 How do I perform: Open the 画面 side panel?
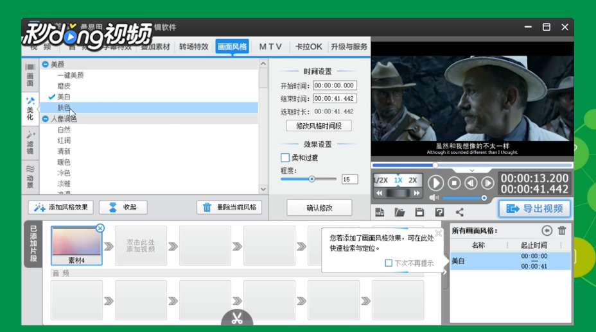pos(30,75)
